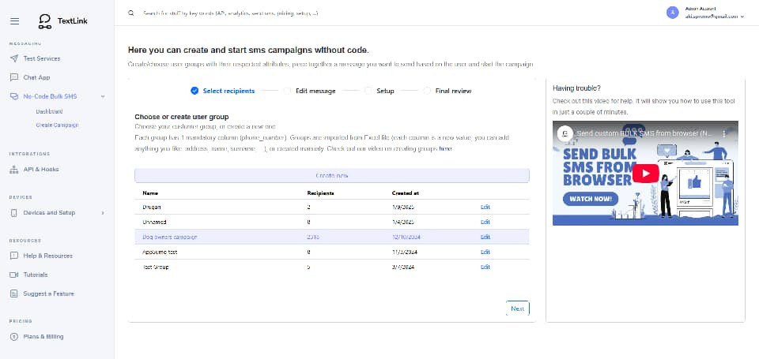
Task: Click WATCH NOW on video thumbnail
Action: click(x=591, y=199)
